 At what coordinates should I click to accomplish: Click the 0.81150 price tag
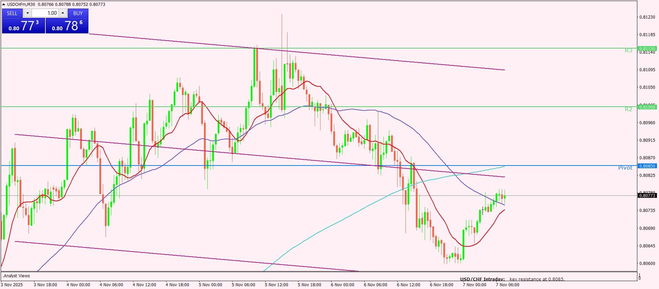click(x=647, y=49)
